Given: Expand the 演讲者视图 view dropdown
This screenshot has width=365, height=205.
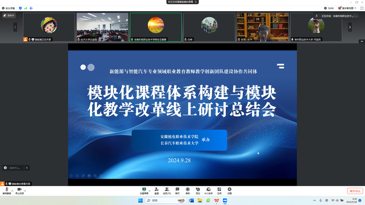Looking at the screenshot, I should point(347,8).
